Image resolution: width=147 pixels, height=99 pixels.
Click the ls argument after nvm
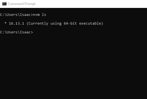coord(44,15)
